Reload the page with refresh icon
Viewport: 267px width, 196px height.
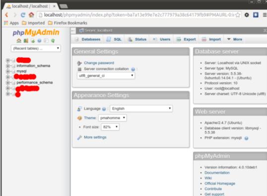(23, 15)
